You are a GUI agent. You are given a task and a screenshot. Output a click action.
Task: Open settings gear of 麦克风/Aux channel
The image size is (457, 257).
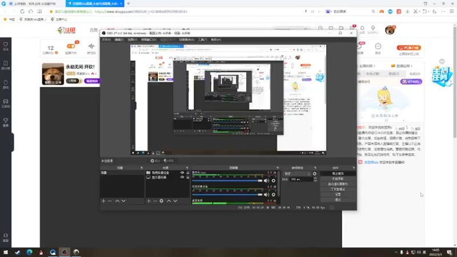274,180
